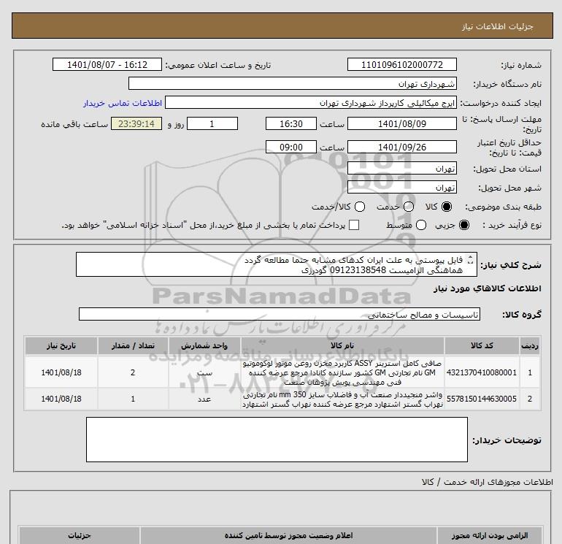Click need date 1401/08/18 in row 2
This screenshot has height=544, width=562.
[x=61, y=399]
